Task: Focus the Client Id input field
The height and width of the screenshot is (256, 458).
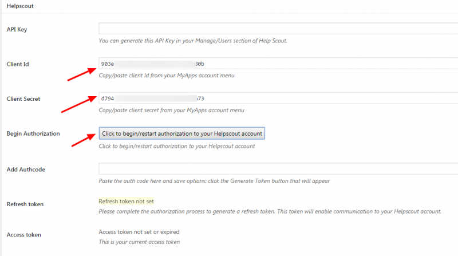Action: point(278,64)
